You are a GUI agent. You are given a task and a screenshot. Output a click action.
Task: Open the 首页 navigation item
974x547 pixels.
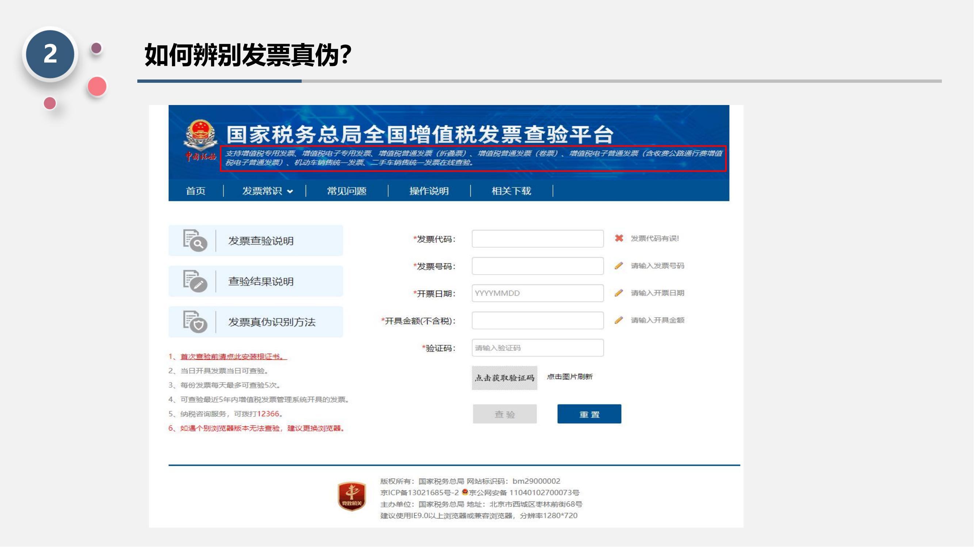pyautogui.click(x=195, y=191)
